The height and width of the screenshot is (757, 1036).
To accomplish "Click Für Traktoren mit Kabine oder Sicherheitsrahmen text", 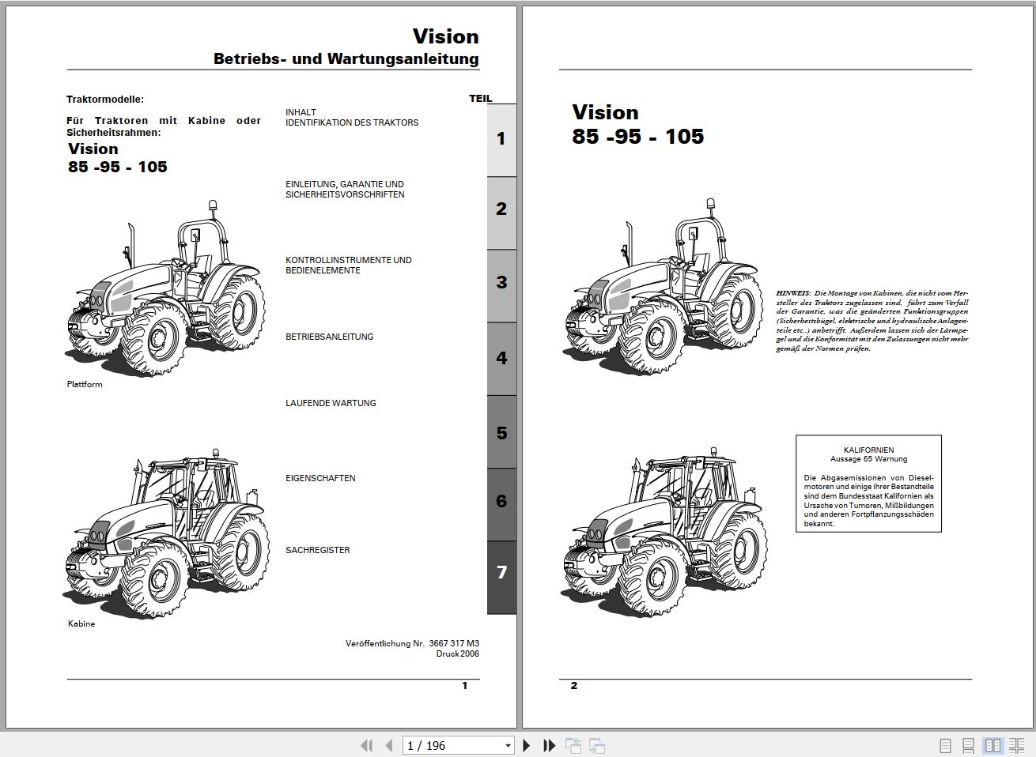I will coord(164,126).
